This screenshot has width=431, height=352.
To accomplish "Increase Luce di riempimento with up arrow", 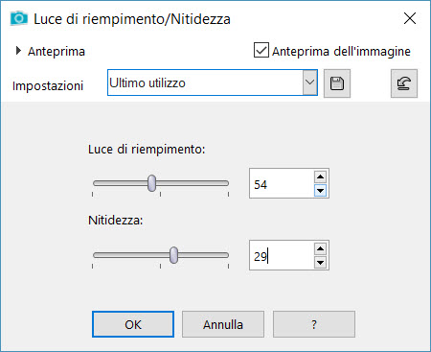I will tap(320, 176).
